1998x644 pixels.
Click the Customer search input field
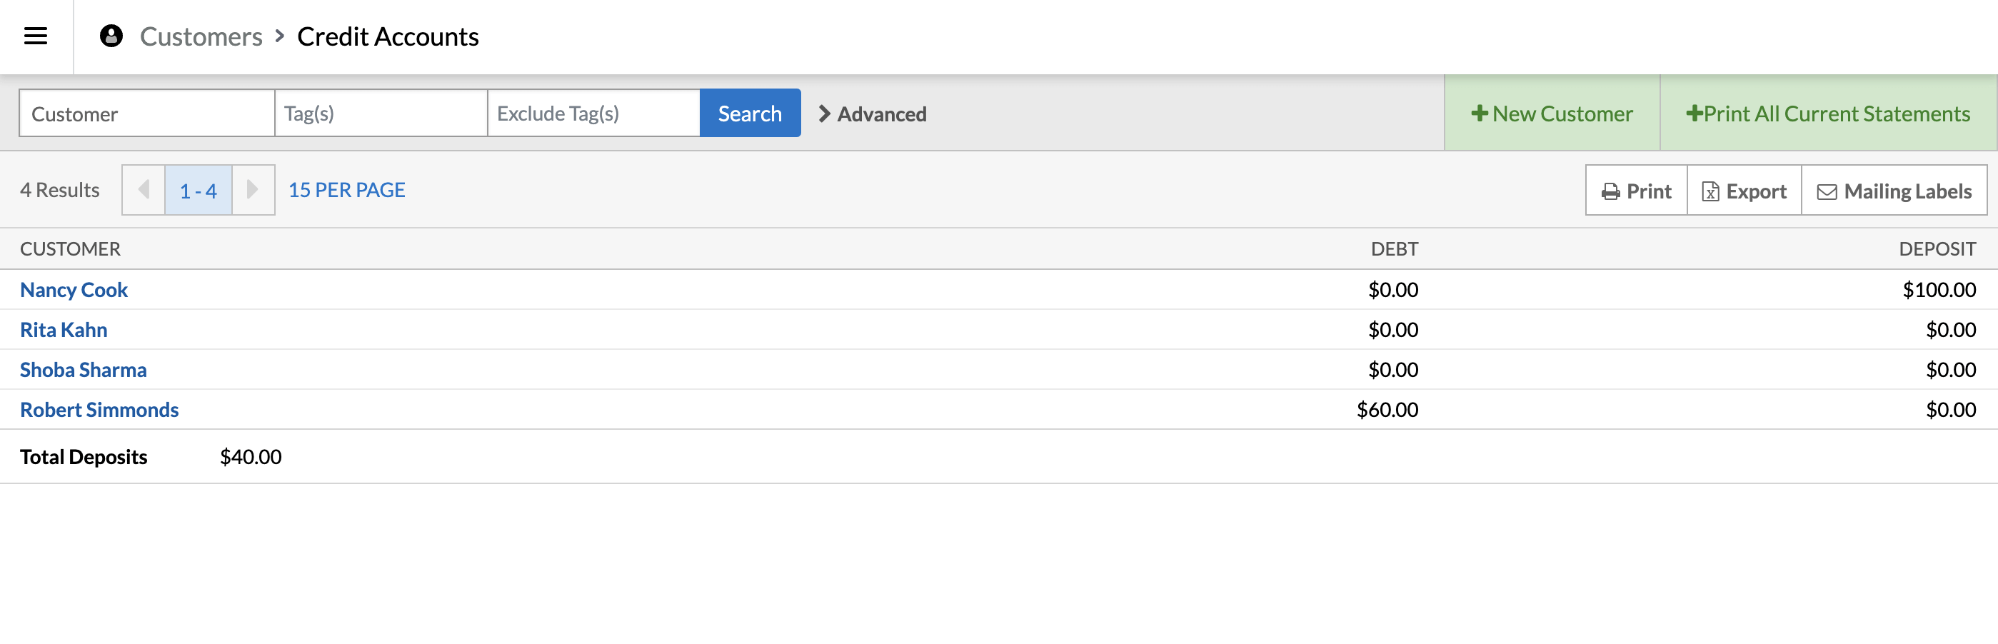(x=146, y=113)
